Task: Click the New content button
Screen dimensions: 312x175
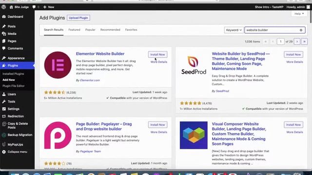Action: point(49,7)
